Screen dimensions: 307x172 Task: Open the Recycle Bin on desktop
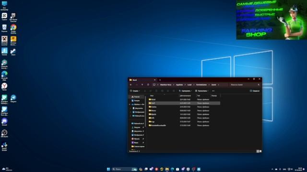4,28
